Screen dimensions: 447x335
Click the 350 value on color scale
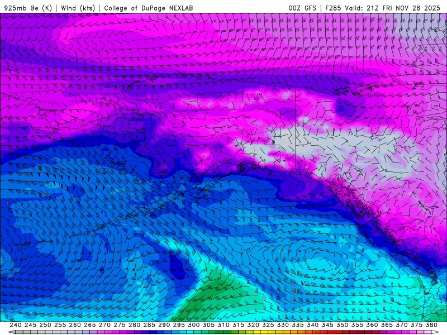pos(342,325)
